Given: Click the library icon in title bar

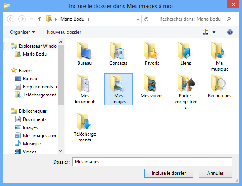Looking at the screenshot, I should pos(7,6).
